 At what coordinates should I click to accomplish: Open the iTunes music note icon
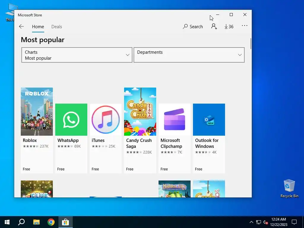[x=106, y=120]
